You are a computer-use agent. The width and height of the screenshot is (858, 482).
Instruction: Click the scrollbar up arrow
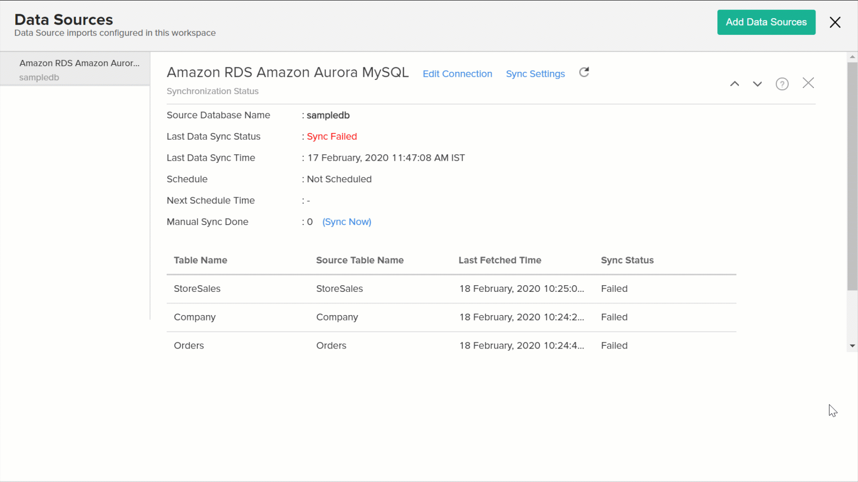(x=852, y=57)
